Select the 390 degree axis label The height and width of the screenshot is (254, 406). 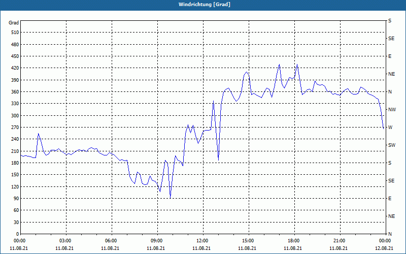pyautogui.click(x=15, y=80)
